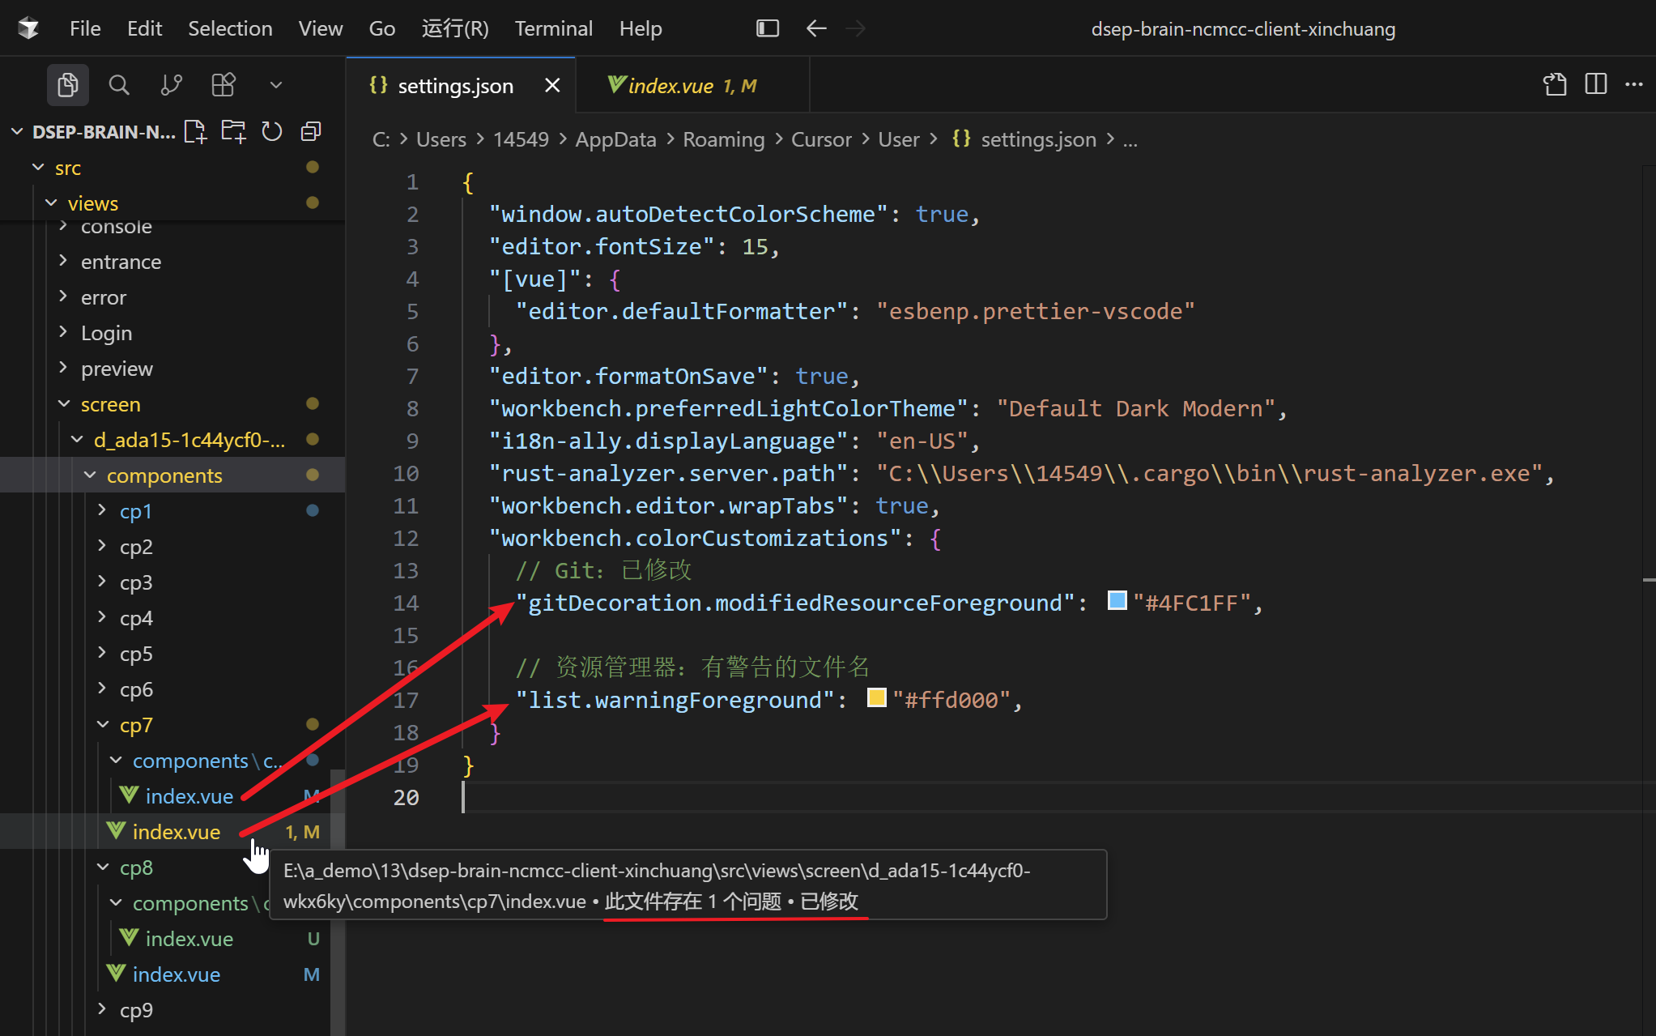The image size is (1656, 1036).
Task: Collapse the src folder
Action: click(x=37, y=167)
